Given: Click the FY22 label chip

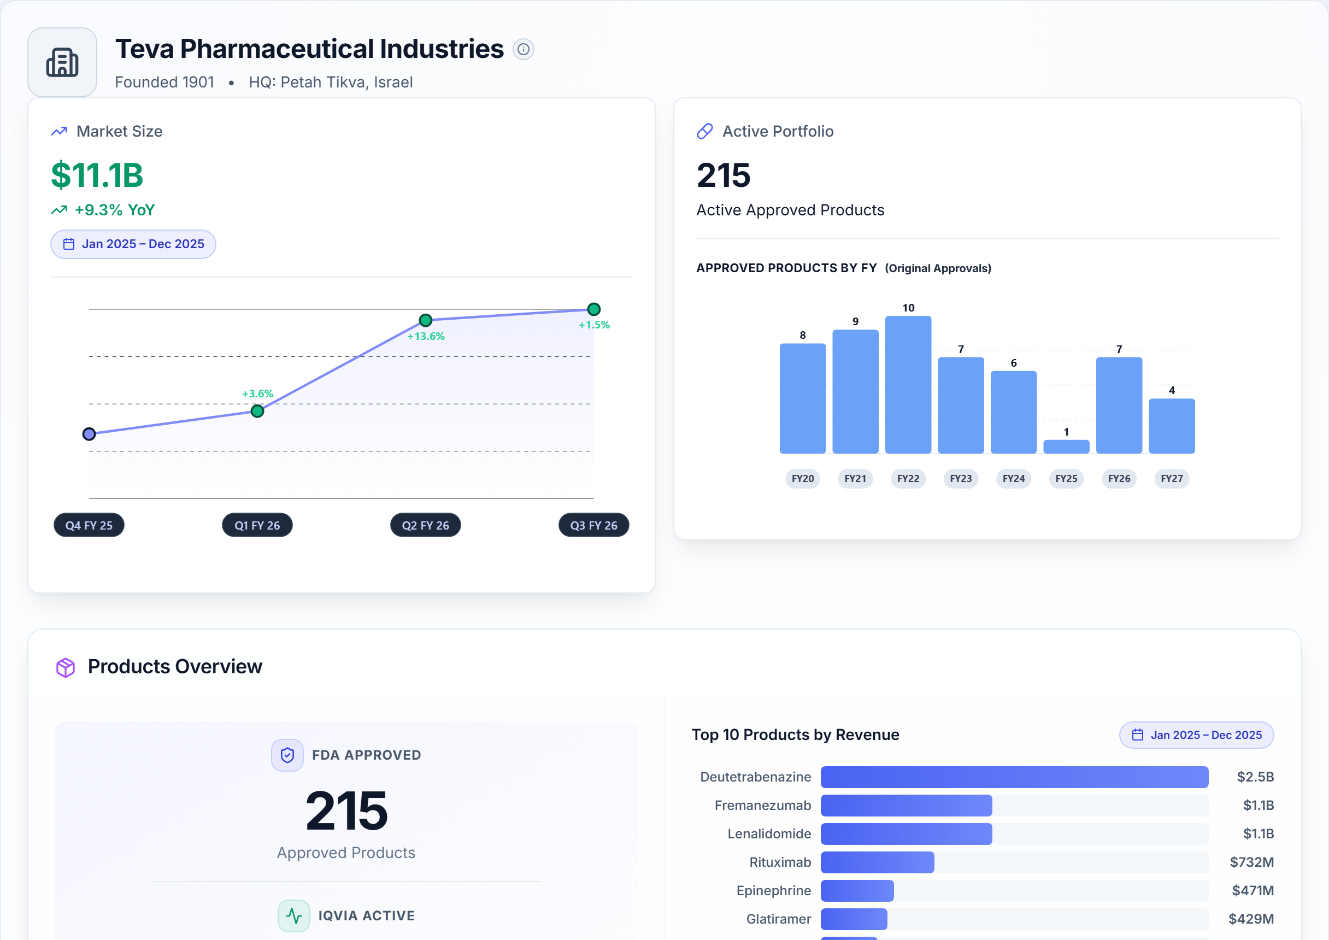Looking at the screenshot, I should click(908, 479).
